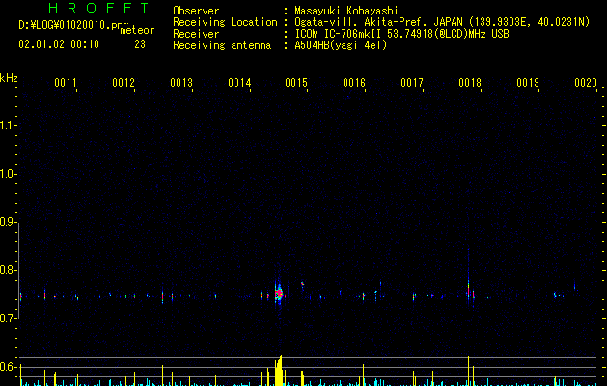
Task: Click the 'meteor' count label
Action: pyautogui.click(x=137, y=30)
